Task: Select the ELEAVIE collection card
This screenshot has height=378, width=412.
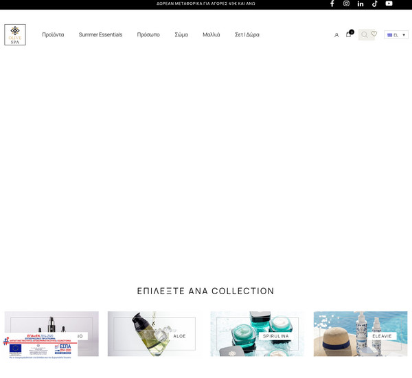Action: coord(360,334)
